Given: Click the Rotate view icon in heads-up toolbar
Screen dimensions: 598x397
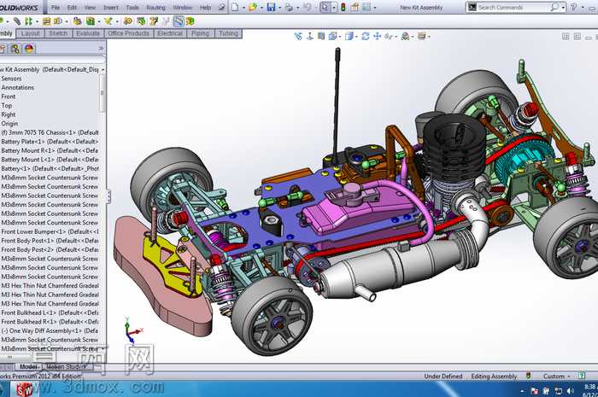Looking at the screenshot, I should [366, 36].
